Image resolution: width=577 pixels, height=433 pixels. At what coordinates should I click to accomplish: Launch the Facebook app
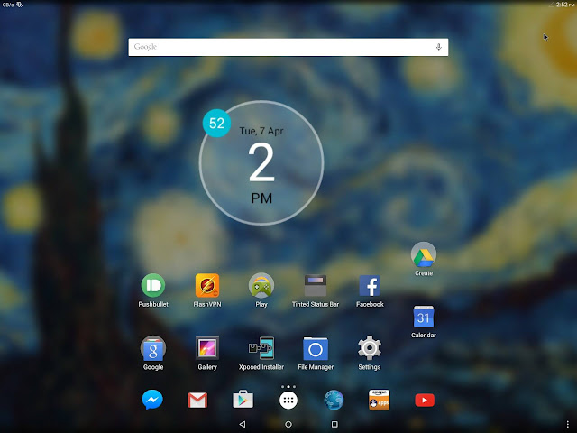click(x=370, y=285)
